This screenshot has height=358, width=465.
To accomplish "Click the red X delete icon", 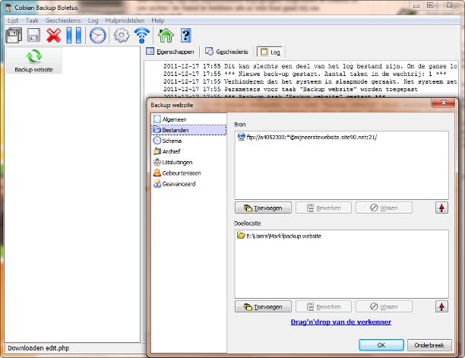I will [54, 35].
